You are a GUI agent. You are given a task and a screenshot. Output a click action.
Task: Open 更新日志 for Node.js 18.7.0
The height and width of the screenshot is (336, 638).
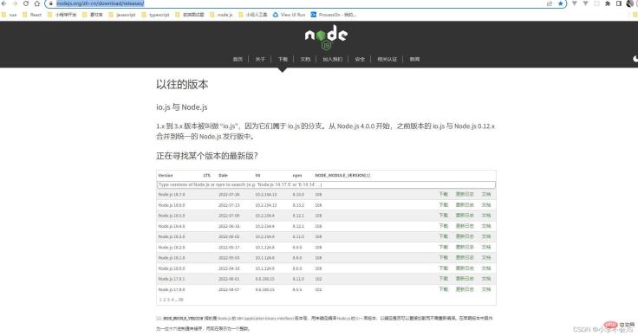465,194
